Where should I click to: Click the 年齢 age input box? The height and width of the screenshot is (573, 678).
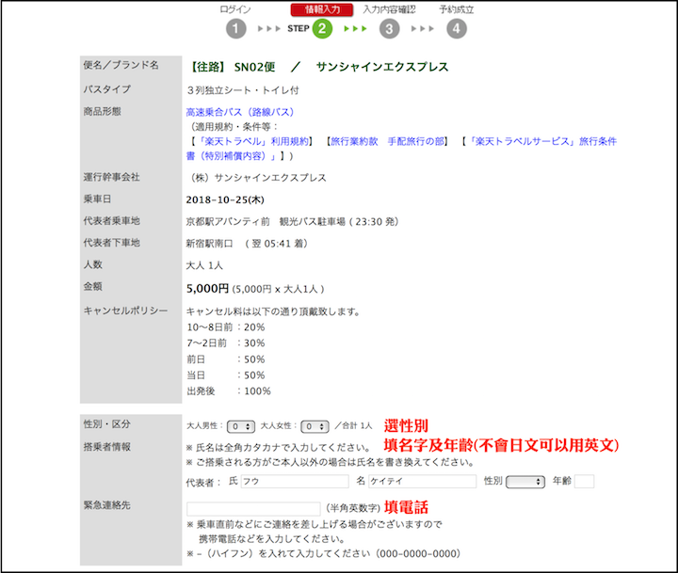tap(584, 482)
